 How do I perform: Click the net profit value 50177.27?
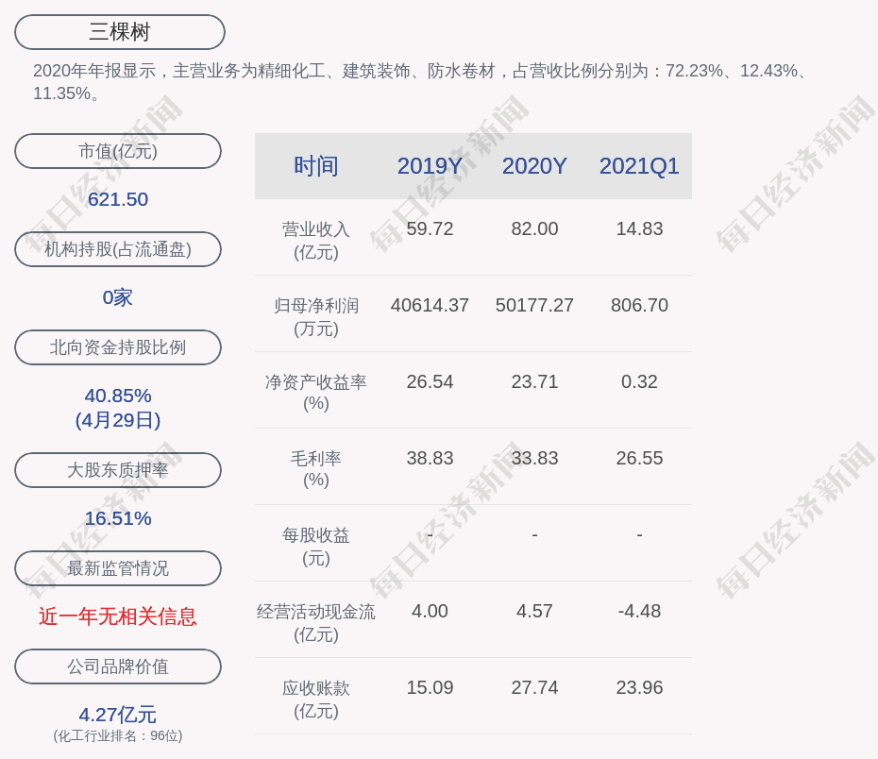[x=534, y=306]
